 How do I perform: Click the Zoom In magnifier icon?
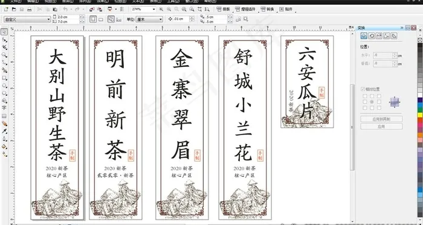point(161,9)
